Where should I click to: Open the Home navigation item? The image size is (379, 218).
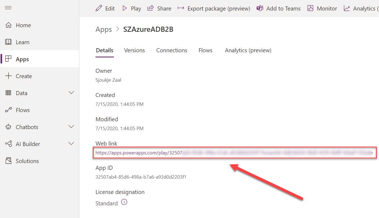pyautogui.click(x=40, y=25)
